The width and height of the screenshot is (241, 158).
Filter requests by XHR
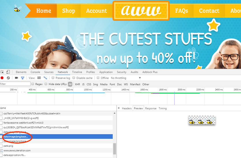(x=77, y=84)
